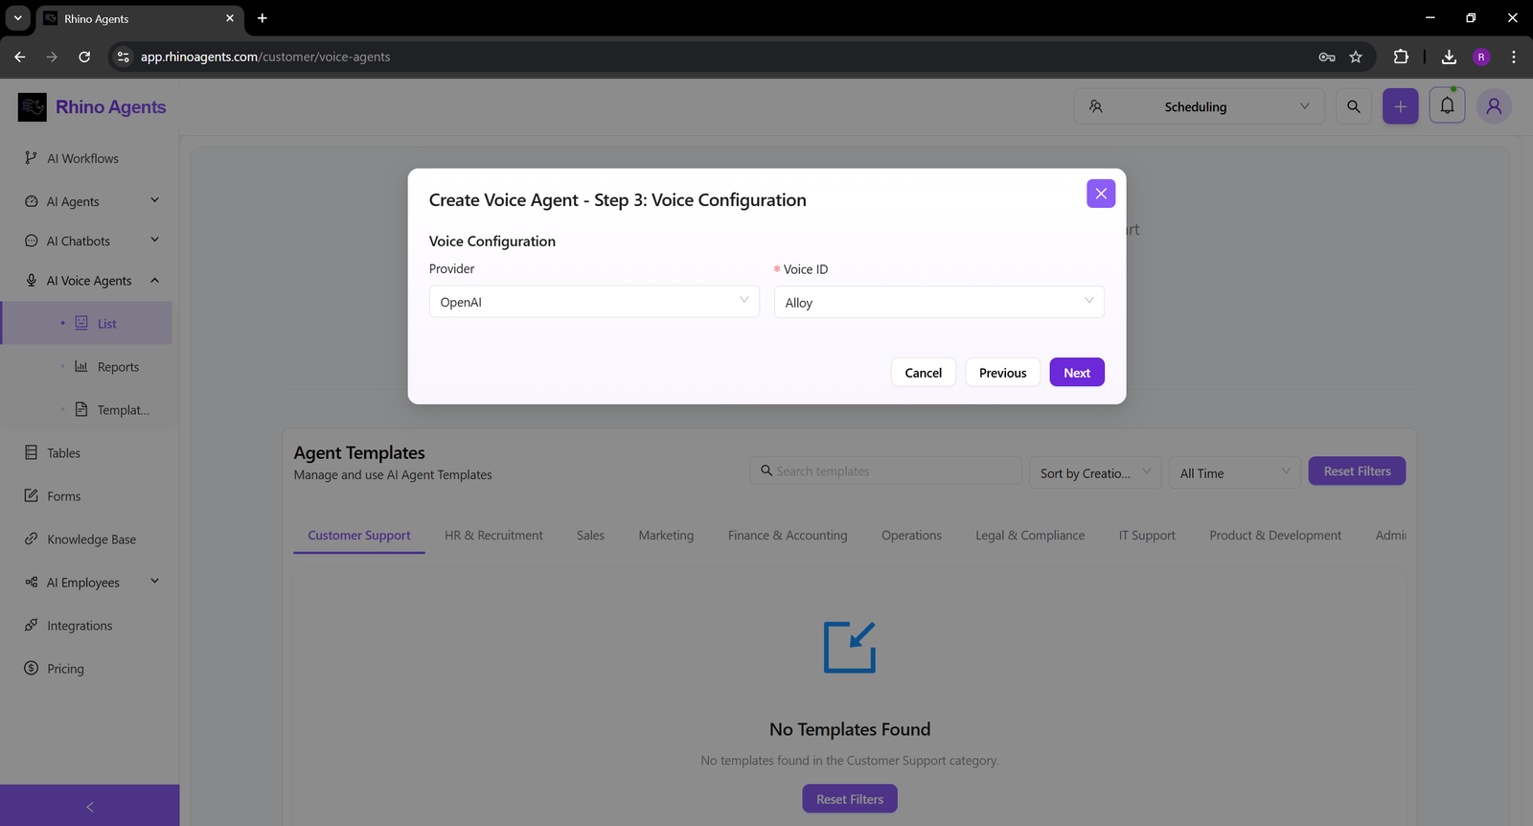
Task: Open the browser extensions icon
Action: (x=1401, y=57)
